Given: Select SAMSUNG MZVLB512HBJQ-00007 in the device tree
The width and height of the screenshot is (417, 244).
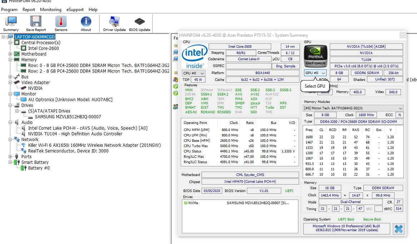Looking at the screenshot, I should click(68, 117).
